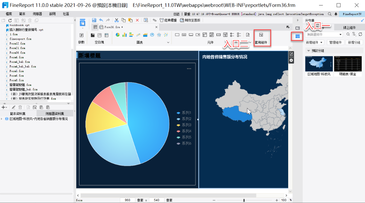
Task: Open the dropdown arrow at tab bar's right end
Action: tap(288, 27)
